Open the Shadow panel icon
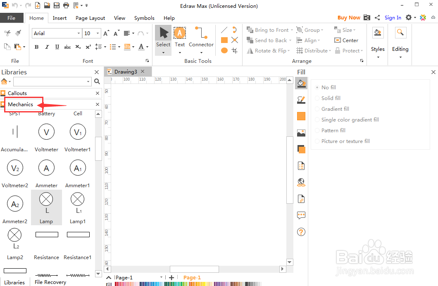 301,150
